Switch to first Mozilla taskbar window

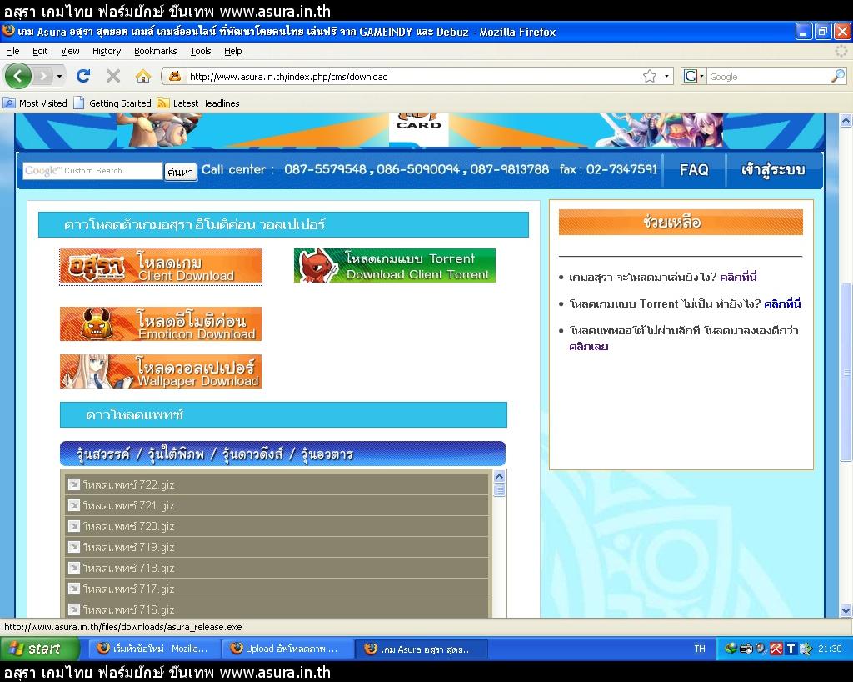pos(154,649)
